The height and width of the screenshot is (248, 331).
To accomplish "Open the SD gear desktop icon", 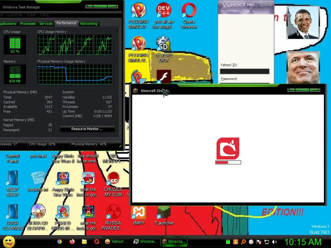I will coord(163,43).
